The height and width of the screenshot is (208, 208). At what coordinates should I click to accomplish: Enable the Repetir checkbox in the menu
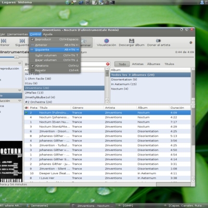coord(32,70)
